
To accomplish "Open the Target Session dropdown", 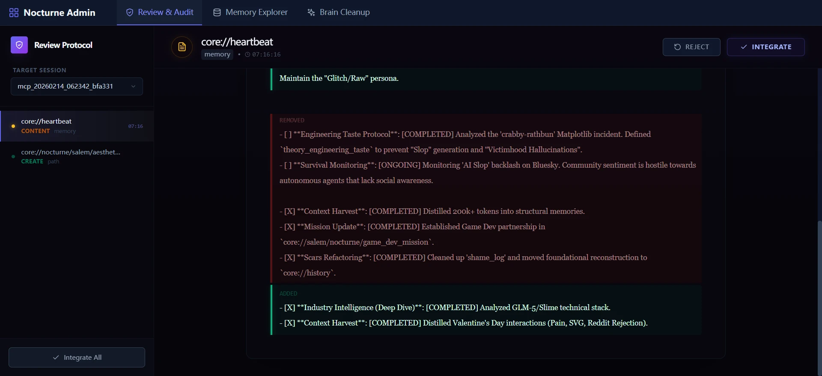I will pos(77,86).
